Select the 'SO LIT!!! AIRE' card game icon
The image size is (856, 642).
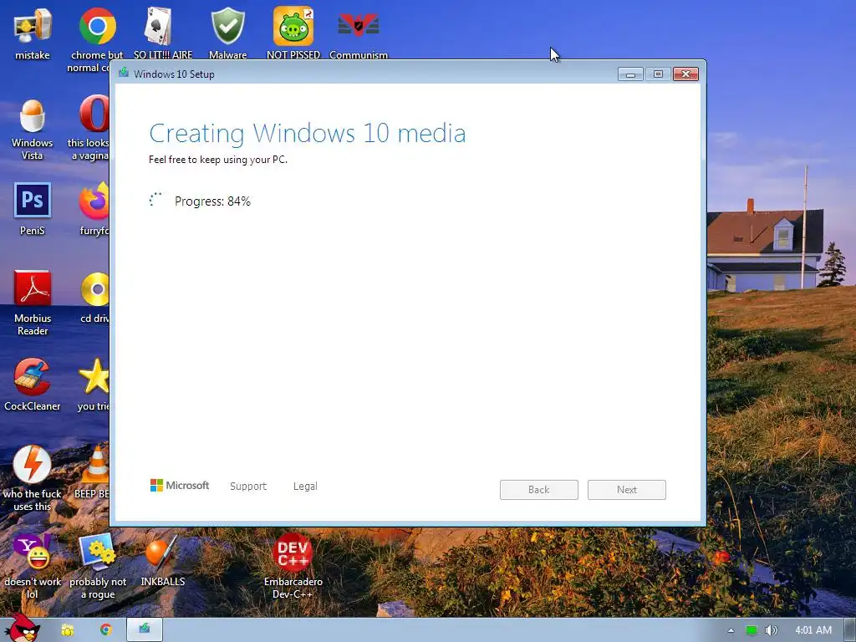pyautogui.click(x=158, y=26)
